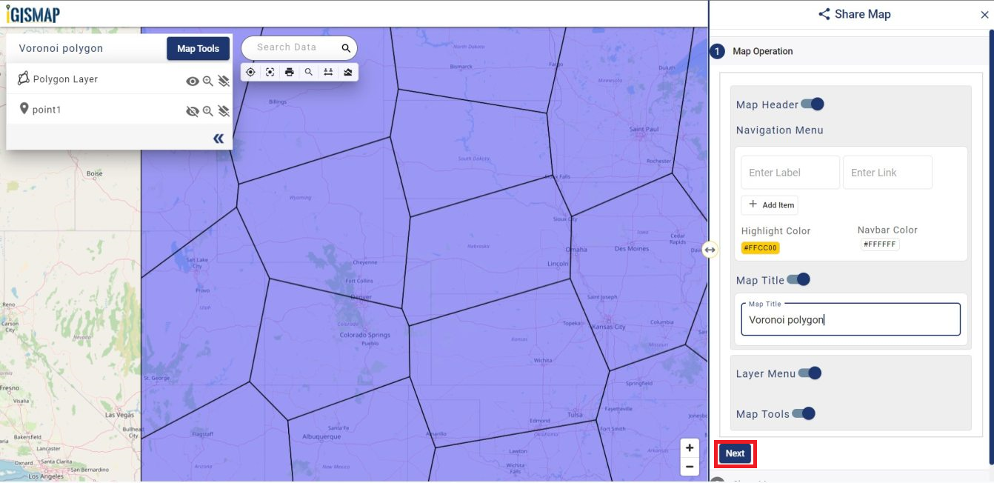Click the magnifier in Search Data box

(x=346, y=48)
